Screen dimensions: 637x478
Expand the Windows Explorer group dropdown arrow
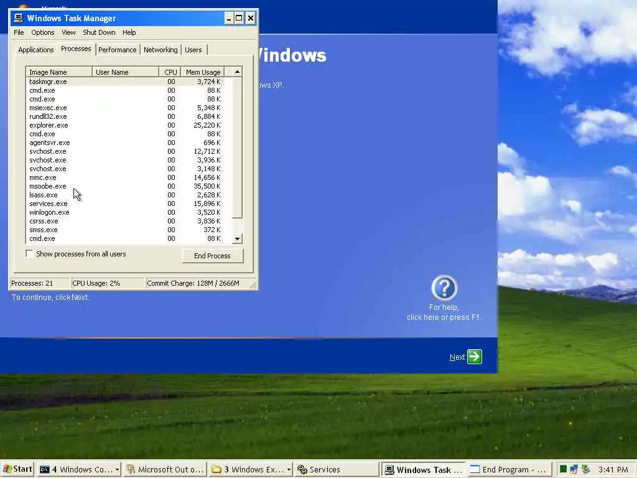[289, 469]
